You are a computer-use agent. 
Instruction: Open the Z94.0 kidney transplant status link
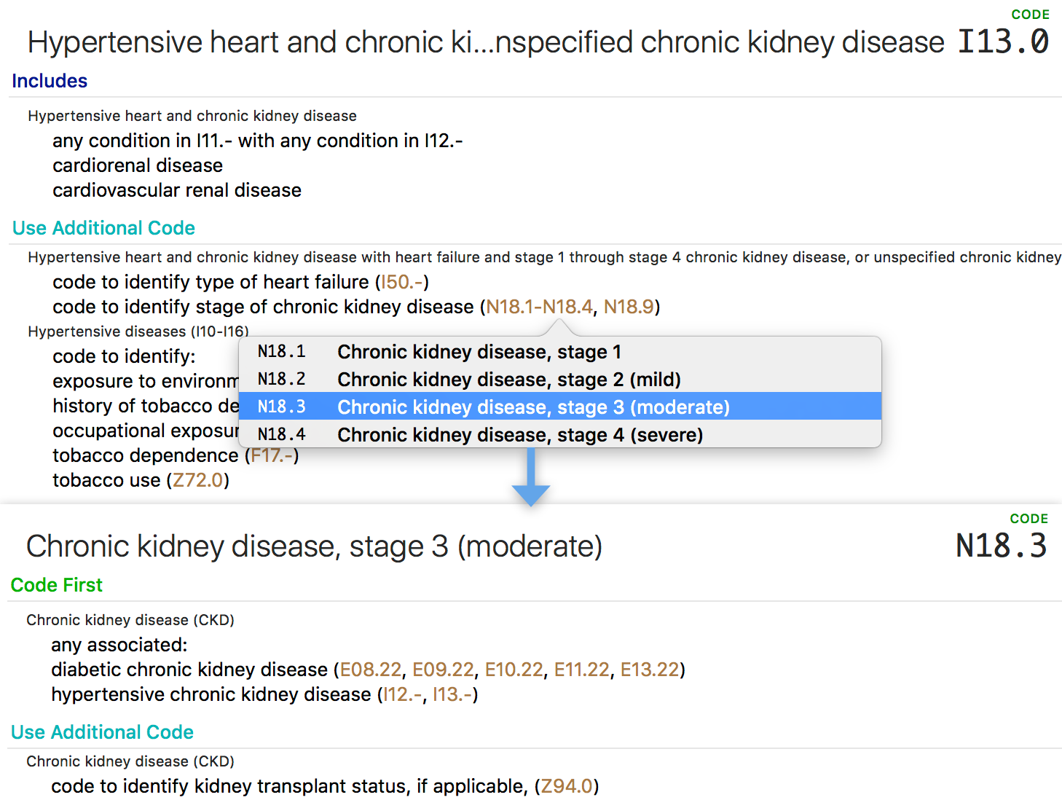pos(567,786)
